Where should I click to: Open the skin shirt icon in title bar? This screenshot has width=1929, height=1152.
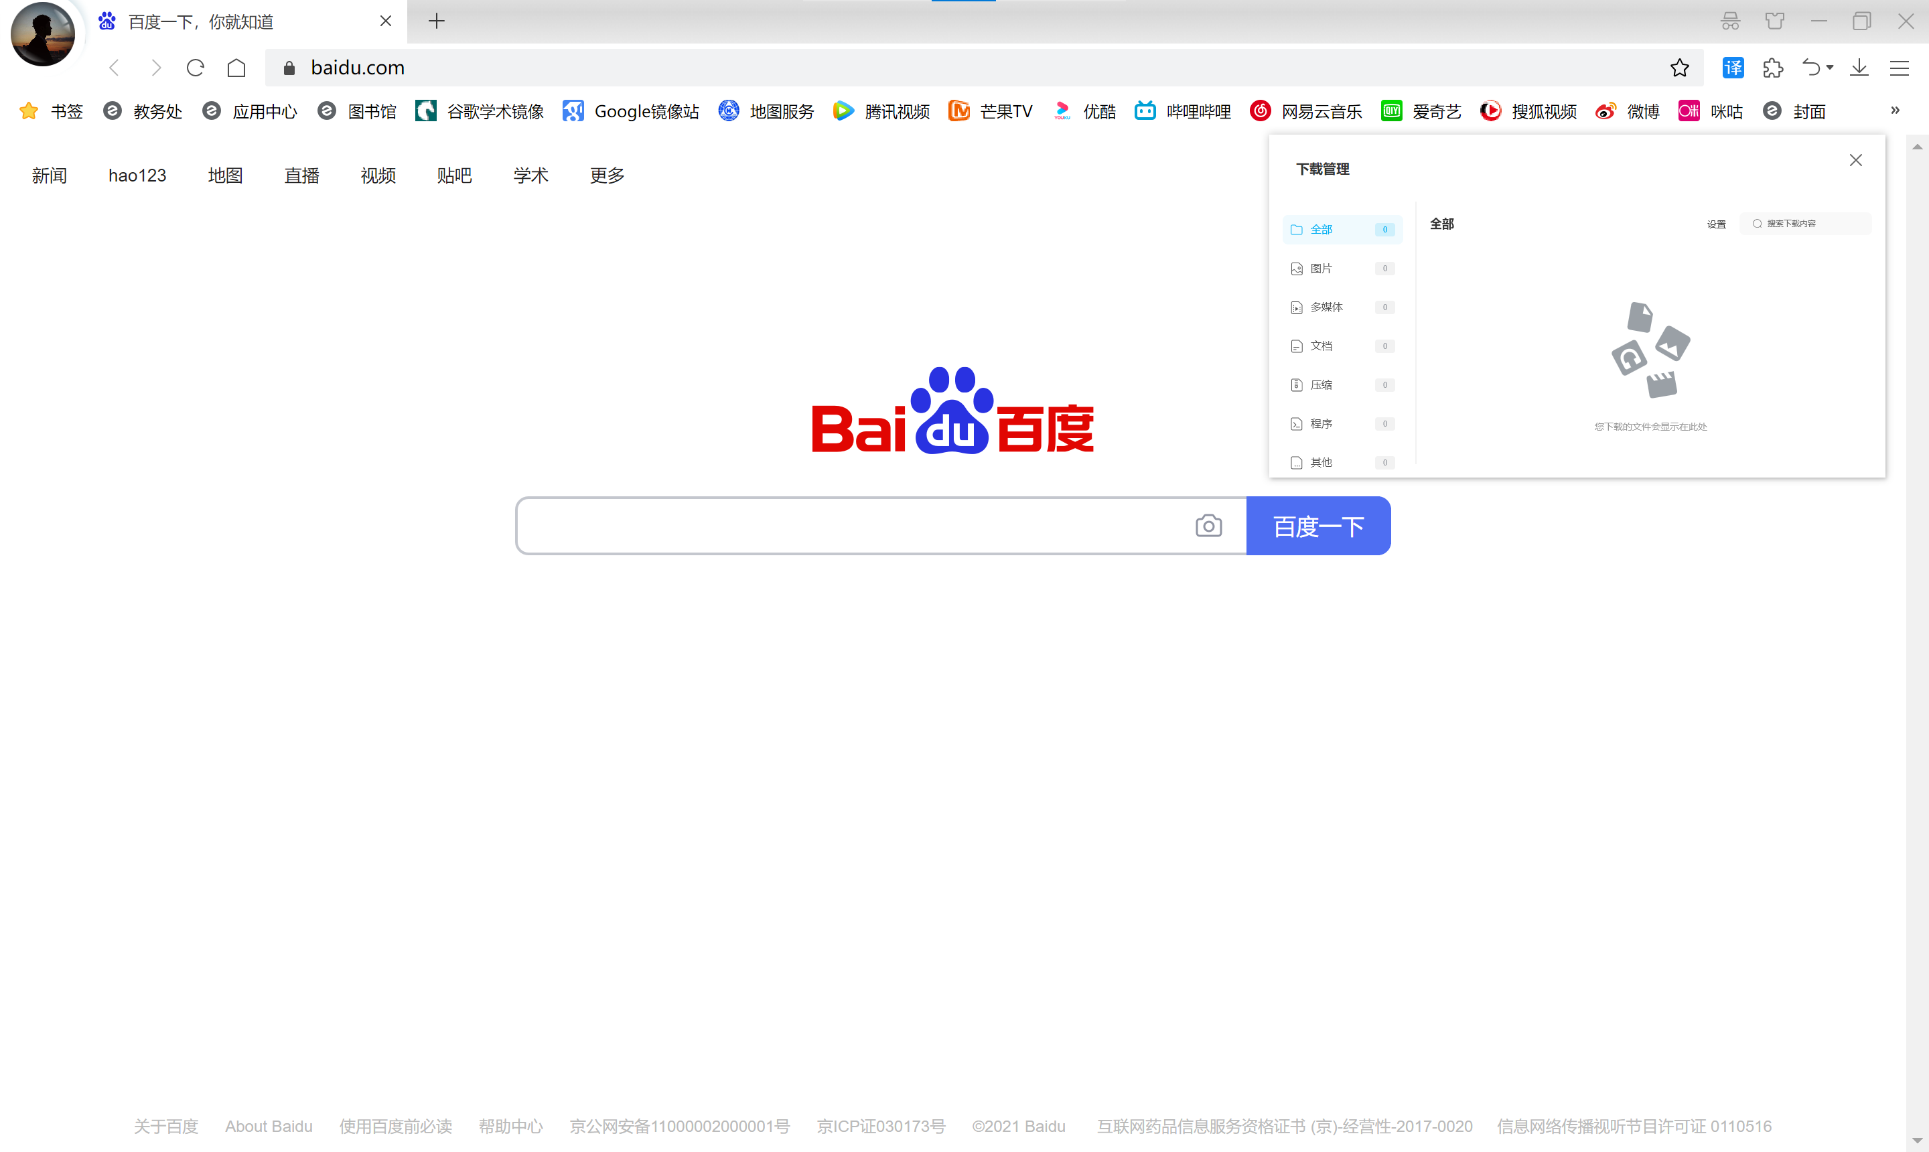coord(1774,21)
